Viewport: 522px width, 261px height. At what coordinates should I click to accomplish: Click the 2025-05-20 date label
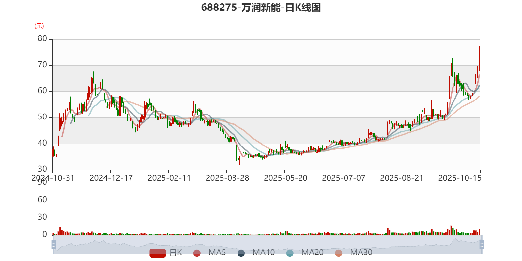(285, 178)
